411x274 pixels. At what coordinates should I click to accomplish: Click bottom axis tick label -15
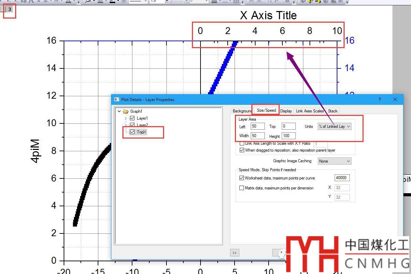point(98,271)
